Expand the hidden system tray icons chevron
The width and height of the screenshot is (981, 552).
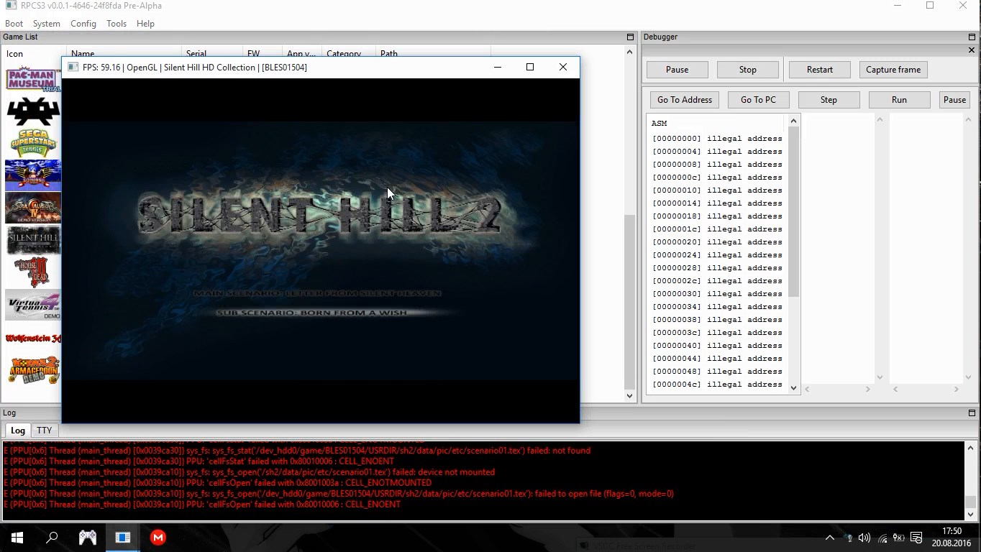[829, 538]
